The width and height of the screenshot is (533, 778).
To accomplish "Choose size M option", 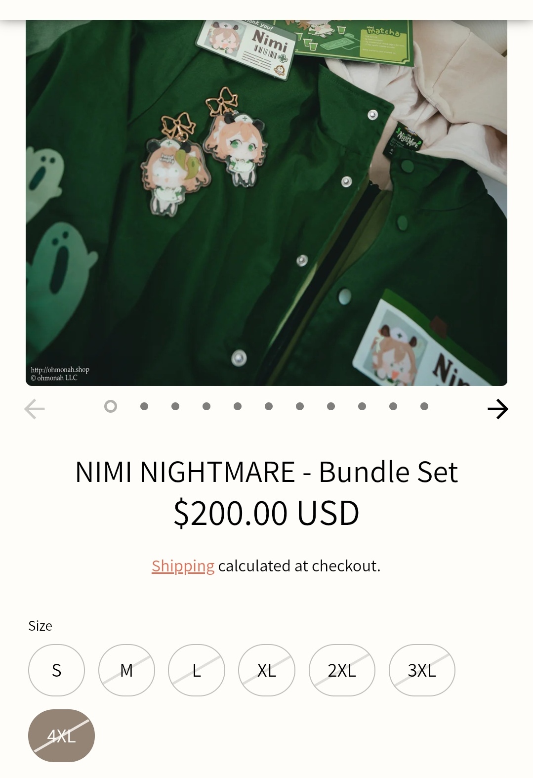I will tap(126, 670).
